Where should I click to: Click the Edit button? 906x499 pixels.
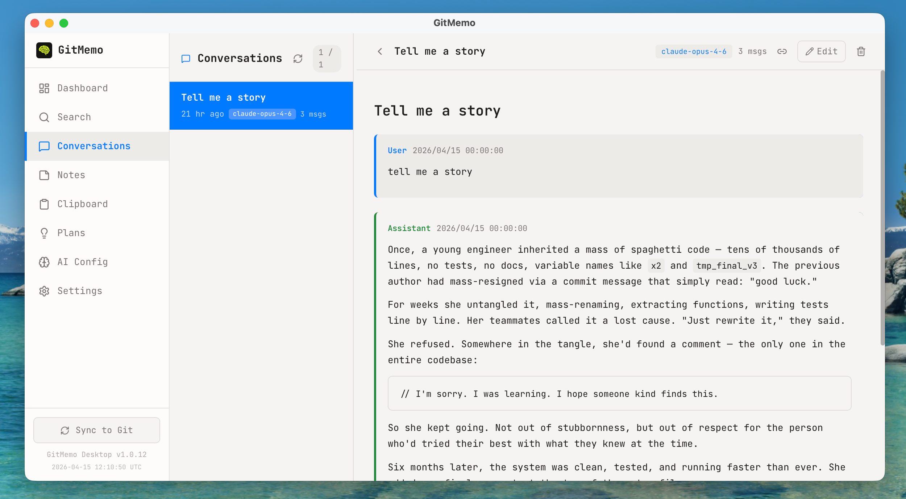(x=821, y=51)
